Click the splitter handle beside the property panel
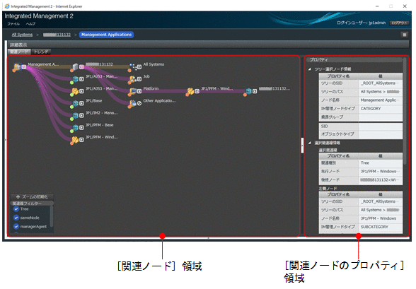This screenshot has height=289, width=416. 302,146
